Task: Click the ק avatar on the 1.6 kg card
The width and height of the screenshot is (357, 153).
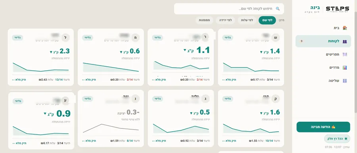Action: [x=276, y=99]
